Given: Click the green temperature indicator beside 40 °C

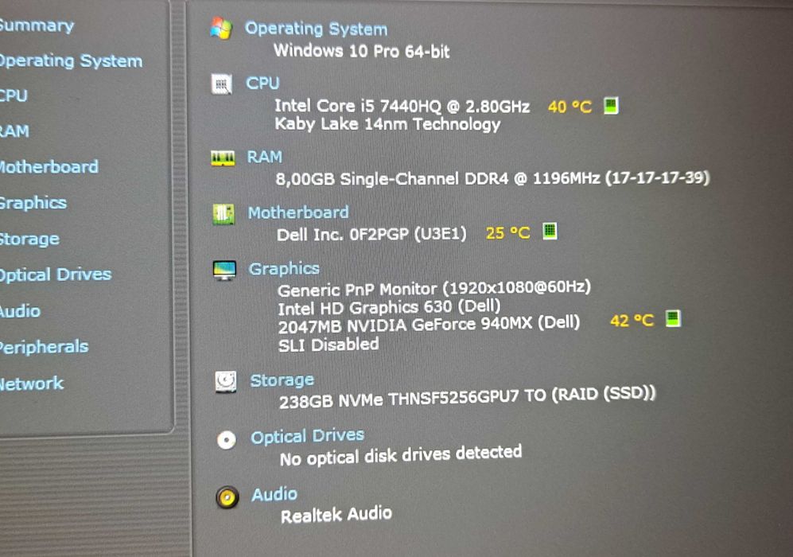Looking at the screenshot, I should click(x=611, y=106).
